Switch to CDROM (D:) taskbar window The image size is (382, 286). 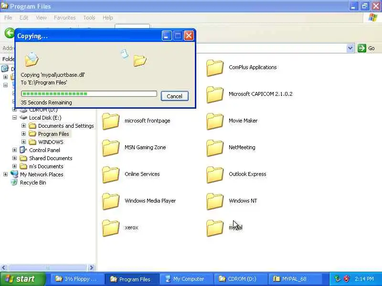click(x=241, y=279)
